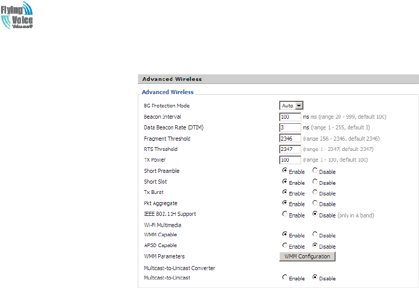419x288 pixels.
Task: Click the 'RTS Threshold' label
Action: (x=161, y=149)
